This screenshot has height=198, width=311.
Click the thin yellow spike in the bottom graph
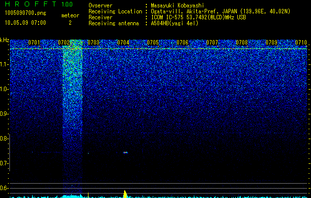(x=89, y=195)
